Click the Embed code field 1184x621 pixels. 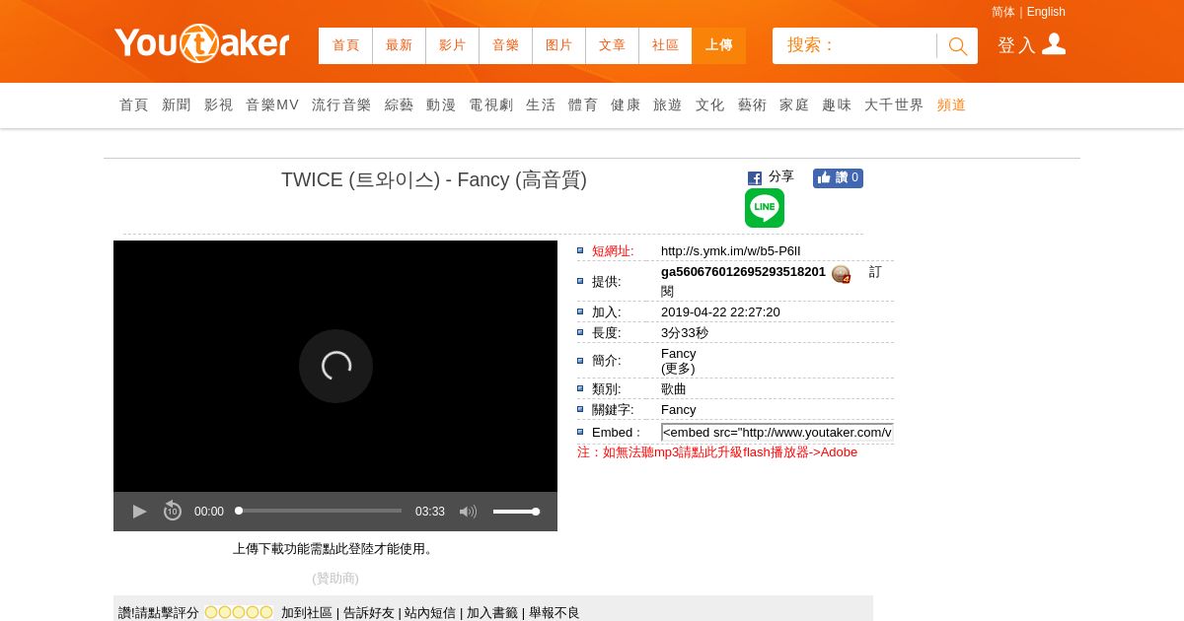click(777, 433)
